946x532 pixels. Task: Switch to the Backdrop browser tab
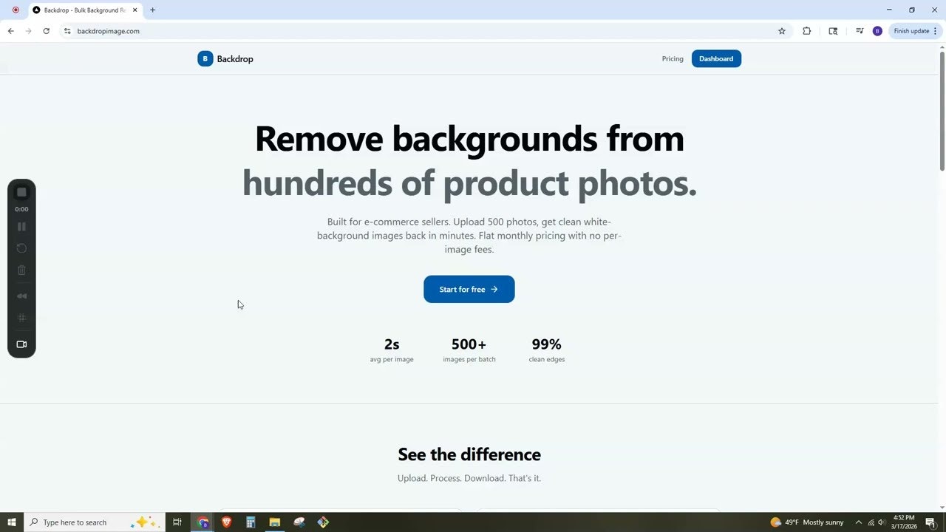(81, 10)
